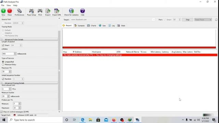Adjust Probes per TTL Minimum stepper
The image size is (219, 123).
[20, 104]
